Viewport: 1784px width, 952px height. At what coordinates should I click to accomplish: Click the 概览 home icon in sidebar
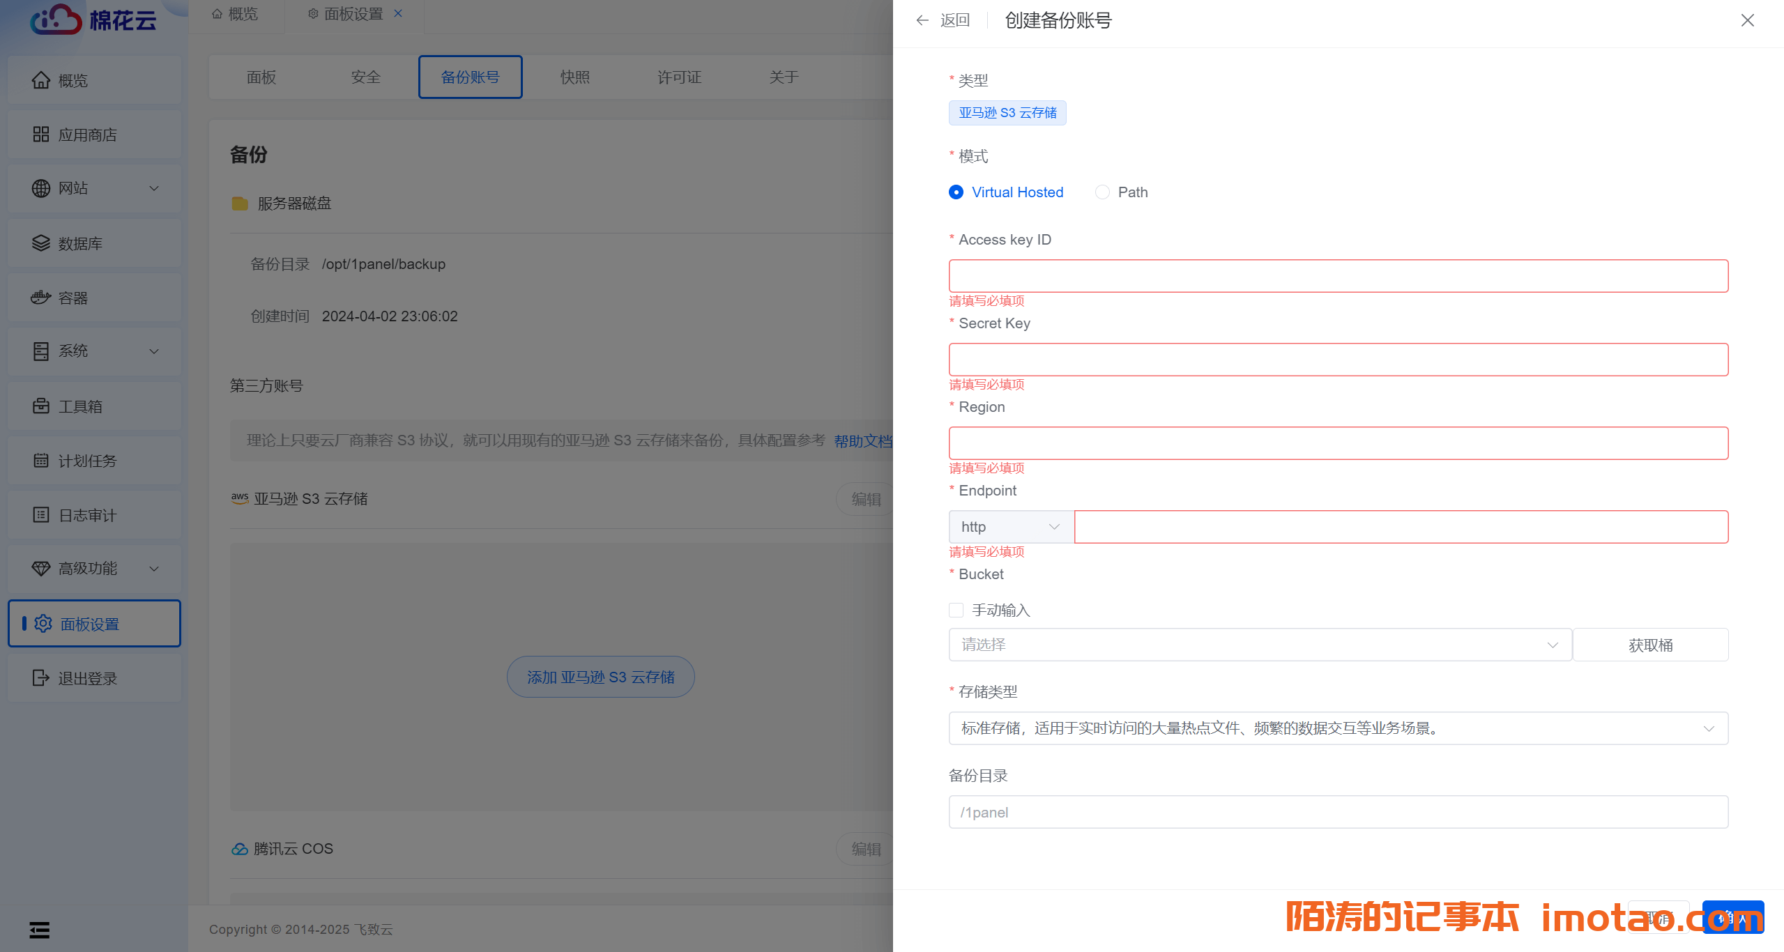tap(41, 81)
